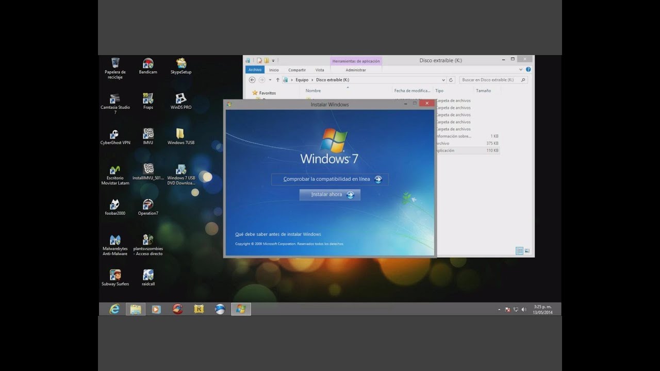Open the address bar history dropdown
The height and width of the screenshot is (371, 660).
(x=443, y=80)
